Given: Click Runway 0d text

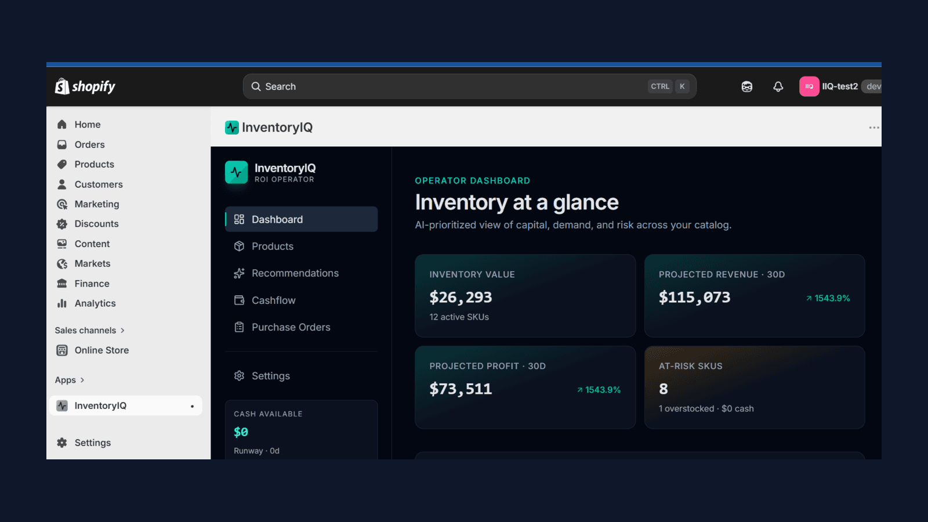Looking at the screenshot, I should click(256, 451).
